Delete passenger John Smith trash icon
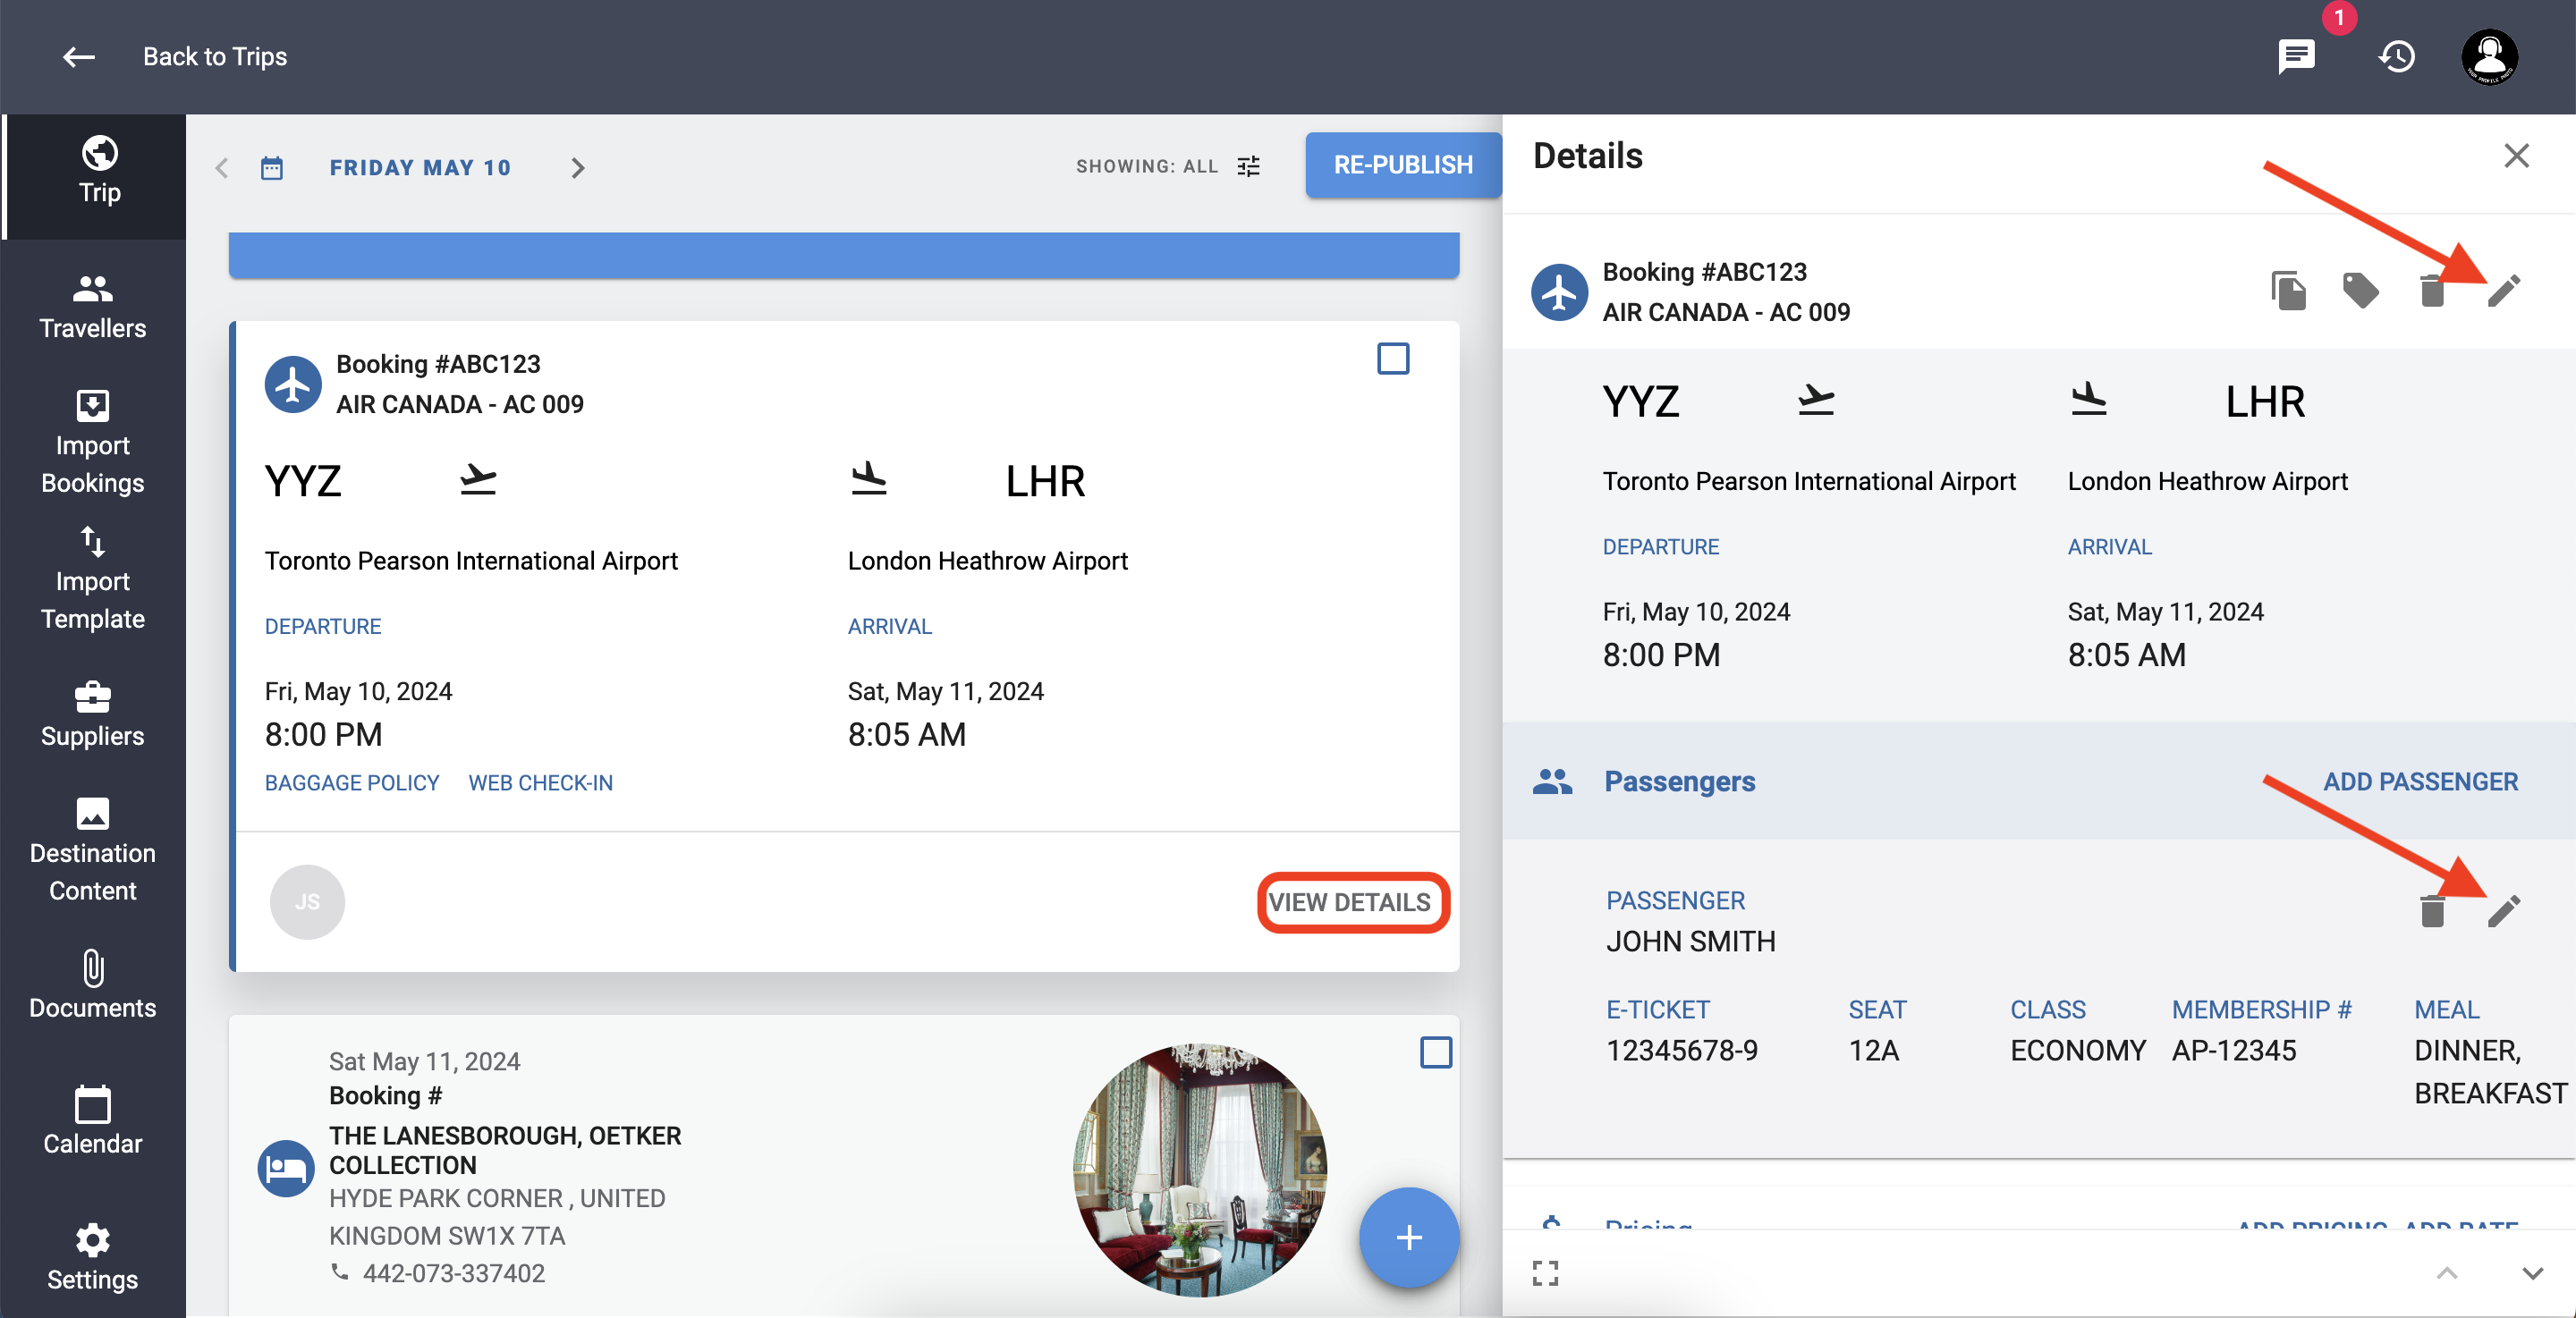The width and height of the screenshot is (2576, 1318). 2432,911
